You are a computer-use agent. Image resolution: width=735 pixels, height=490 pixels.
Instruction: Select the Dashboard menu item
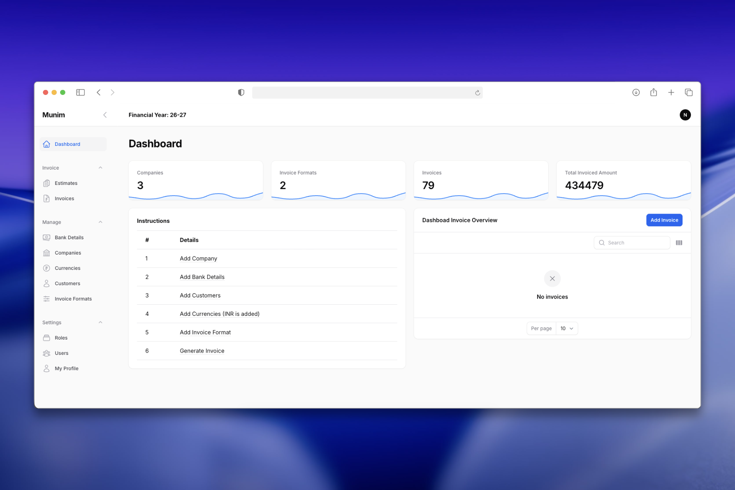73,144
